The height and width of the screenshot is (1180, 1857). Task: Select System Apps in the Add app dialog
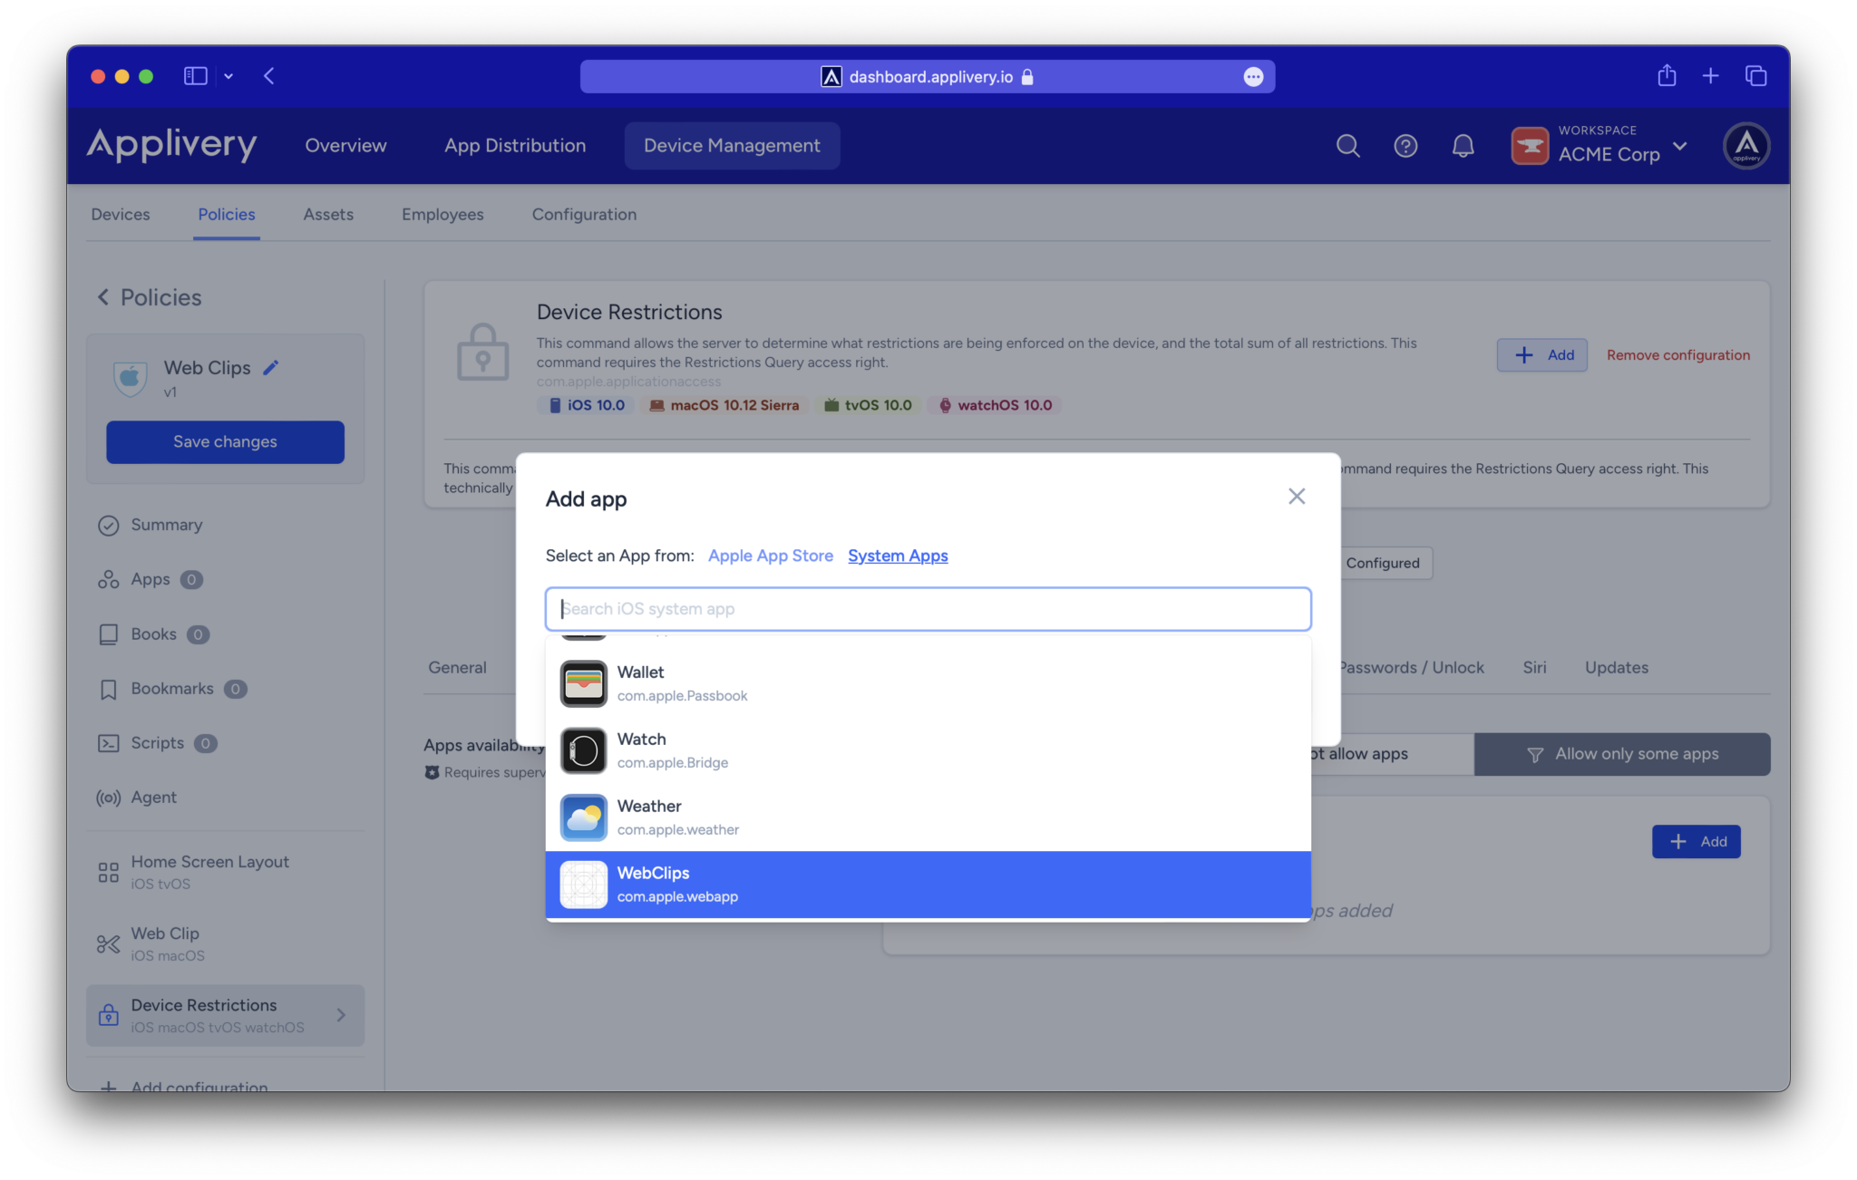coord(898,556)
